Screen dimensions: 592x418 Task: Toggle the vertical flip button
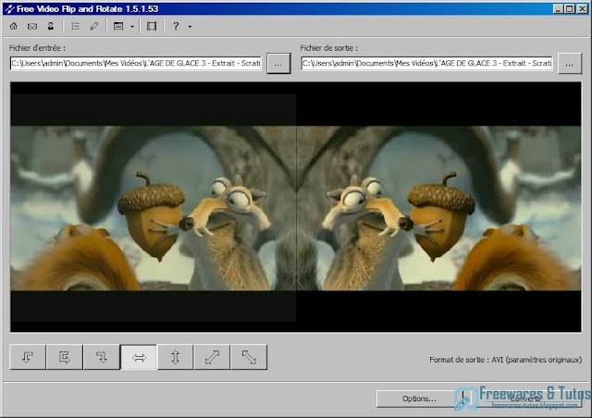click(175, 357)
